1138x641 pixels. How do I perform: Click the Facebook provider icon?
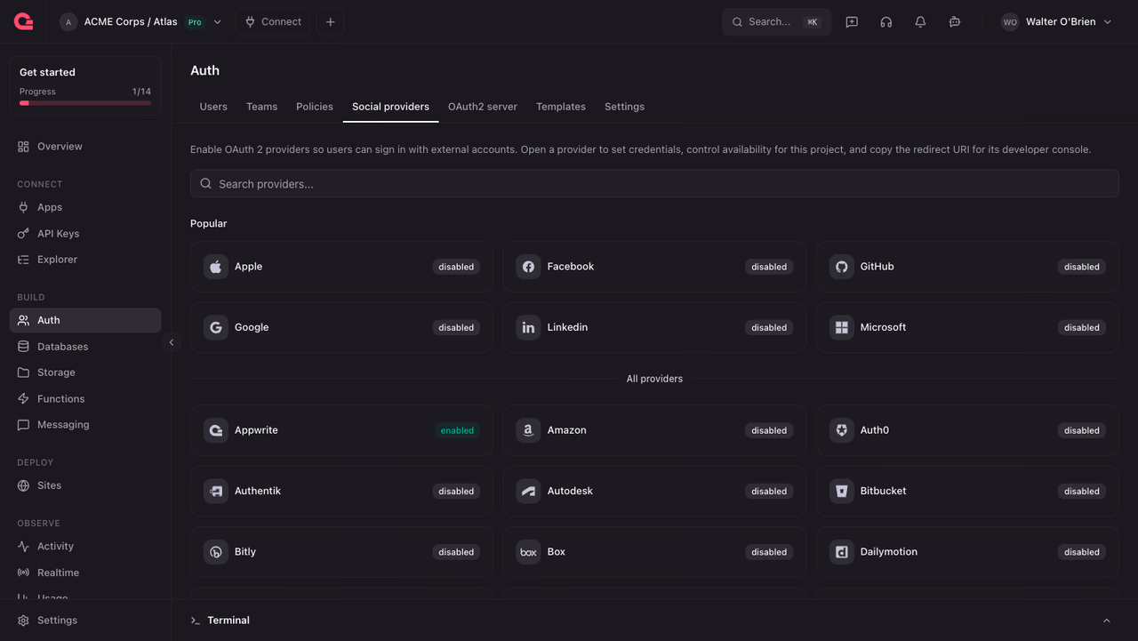point(528,267)
